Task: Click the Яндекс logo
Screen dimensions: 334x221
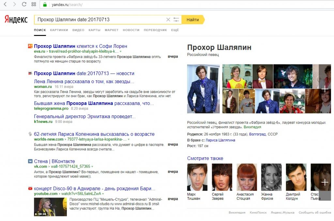Action: pyautogui.click(x=16, y=20)
